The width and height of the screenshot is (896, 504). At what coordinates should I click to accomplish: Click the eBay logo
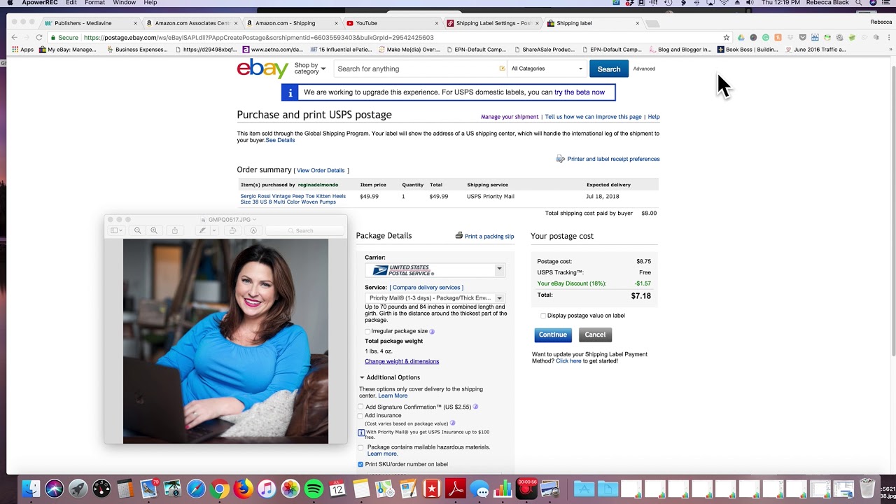[262, 69]
